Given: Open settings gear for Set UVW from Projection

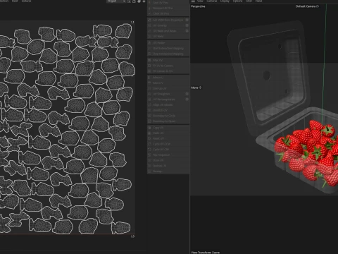Looking at the screenshot, I should tap(187, 20).
